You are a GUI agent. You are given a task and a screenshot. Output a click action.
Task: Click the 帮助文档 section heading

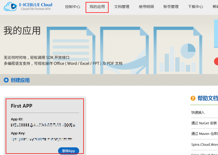click(208, 98)
